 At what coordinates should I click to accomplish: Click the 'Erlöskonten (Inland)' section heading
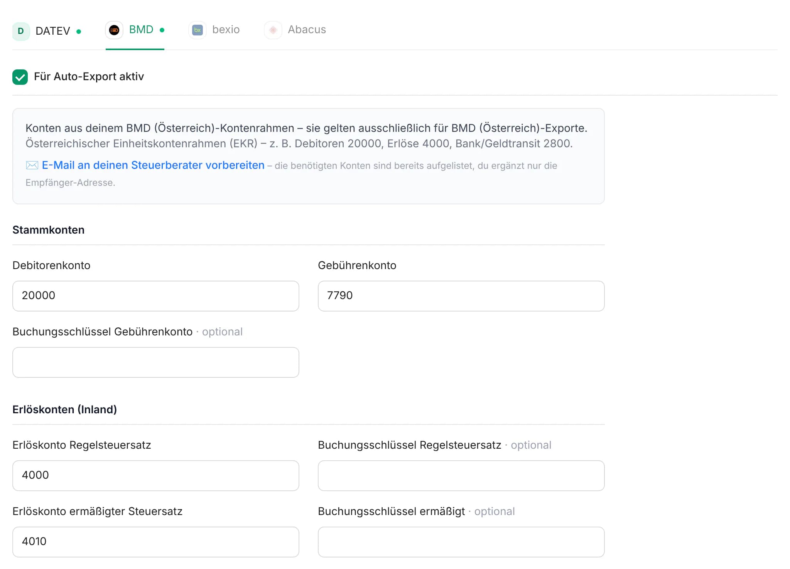[x=65, y=409]
